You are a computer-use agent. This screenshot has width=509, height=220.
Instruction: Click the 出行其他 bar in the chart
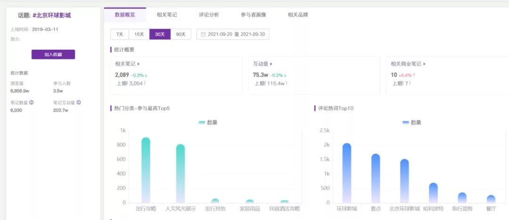tap(215, 201)
